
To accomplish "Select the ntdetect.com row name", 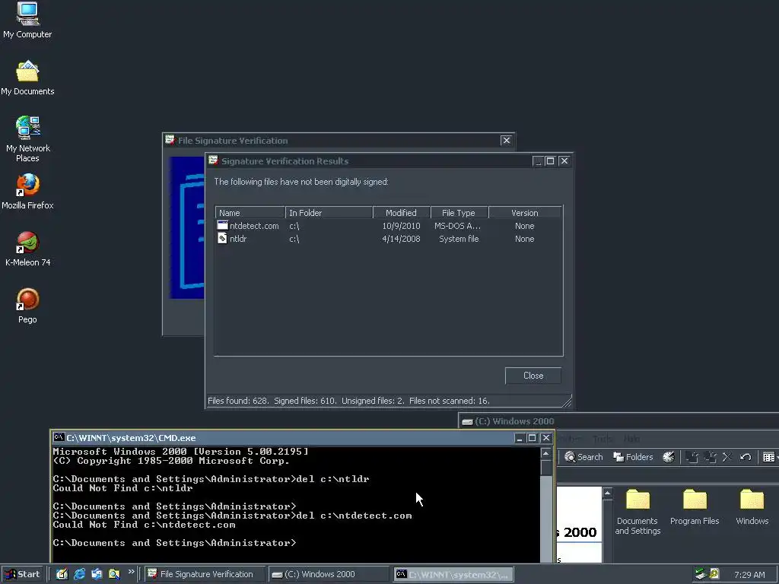I will click(254, 225).
